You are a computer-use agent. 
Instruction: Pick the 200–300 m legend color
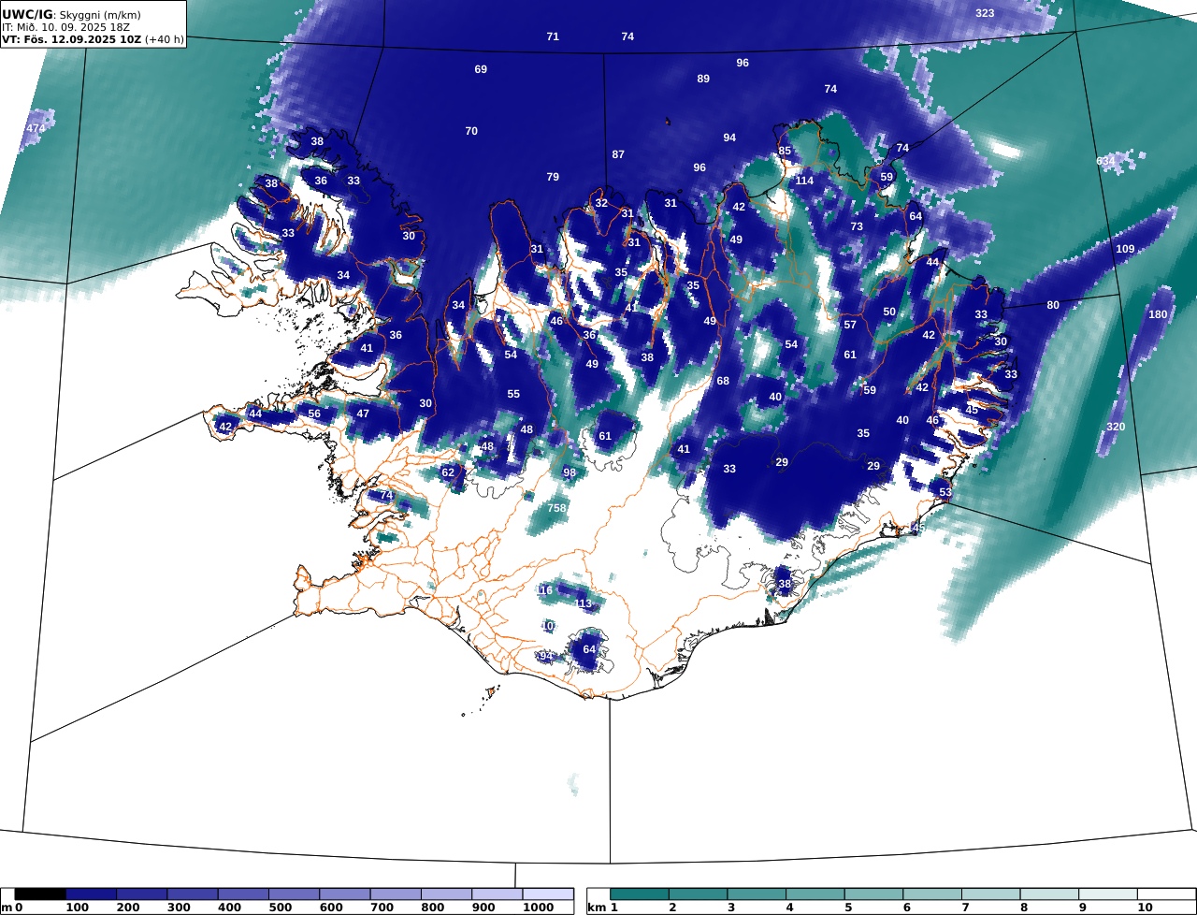[141, 894]
